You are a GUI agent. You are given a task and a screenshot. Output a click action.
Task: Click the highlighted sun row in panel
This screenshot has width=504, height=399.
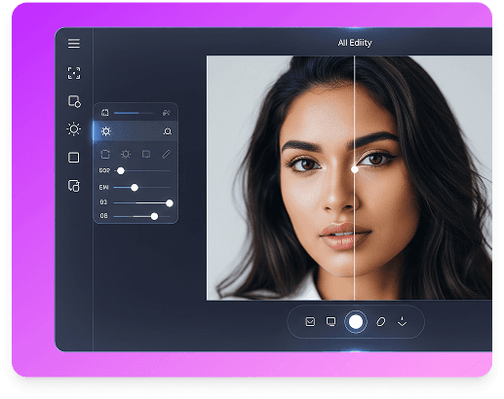tap(136, 131)
